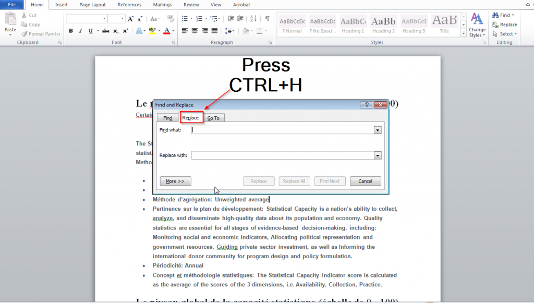
Task: Switch to the References tab
Action: (x=129, y=5)
